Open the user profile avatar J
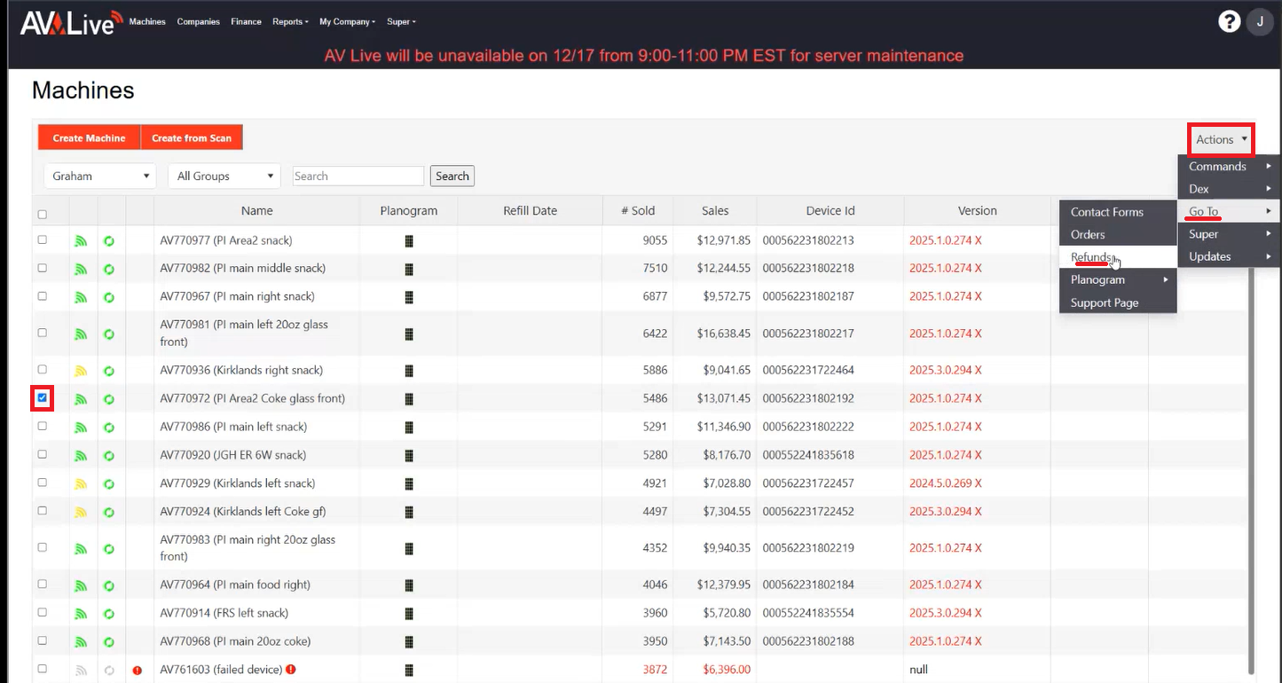Viewport: 1282px width, 683px height. 1260,21
